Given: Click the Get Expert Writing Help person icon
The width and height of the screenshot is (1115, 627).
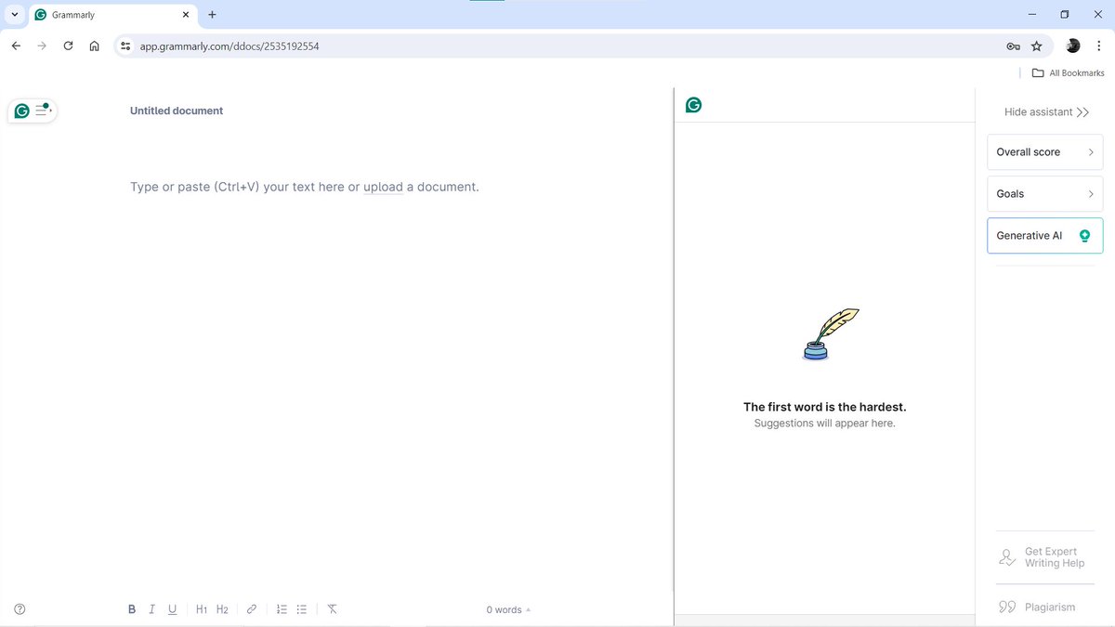Looking at the screenshot, I should click(1007, 557).
